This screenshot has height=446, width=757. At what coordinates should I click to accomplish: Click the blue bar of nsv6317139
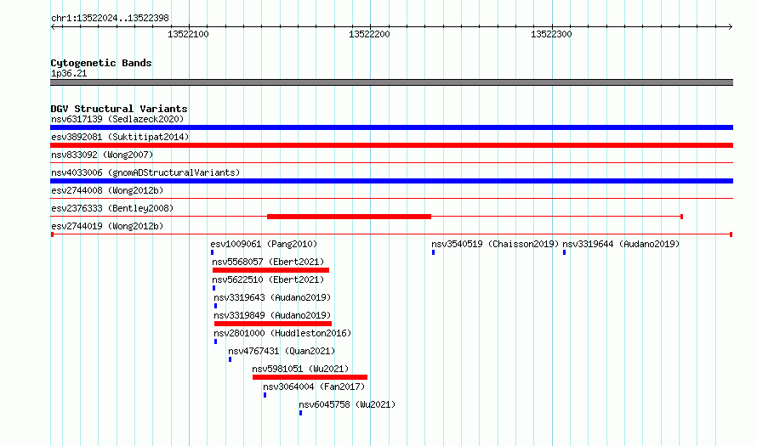click(x=391, y=127)
